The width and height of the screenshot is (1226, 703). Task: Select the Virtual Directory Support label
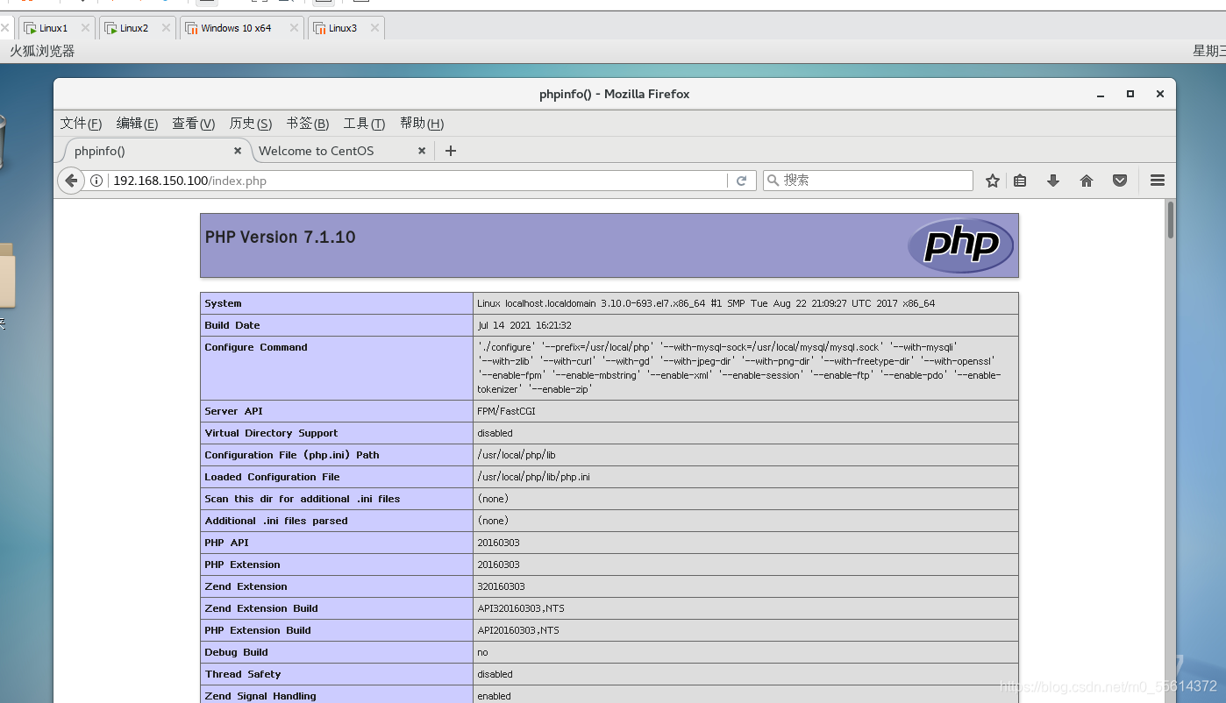click(271, 433)
